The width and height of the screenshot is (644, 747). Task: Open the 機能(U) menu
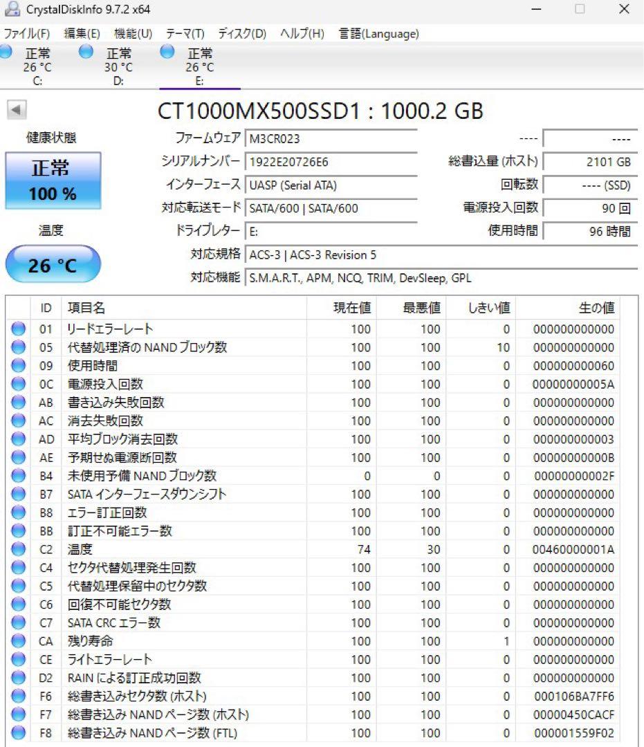[x=131, y=33]
